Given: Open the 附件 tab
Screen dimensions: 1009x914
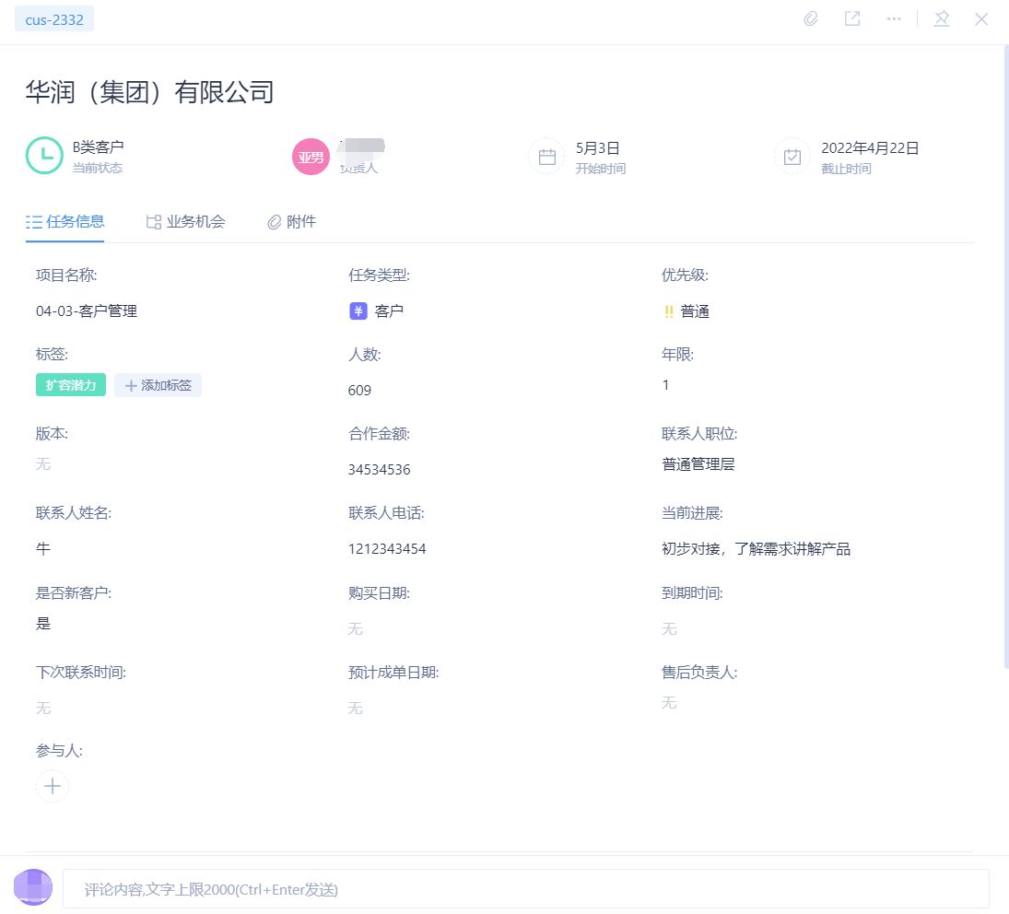Looking at the screenshot, I should pyautogui.click(x=291, y=222).
